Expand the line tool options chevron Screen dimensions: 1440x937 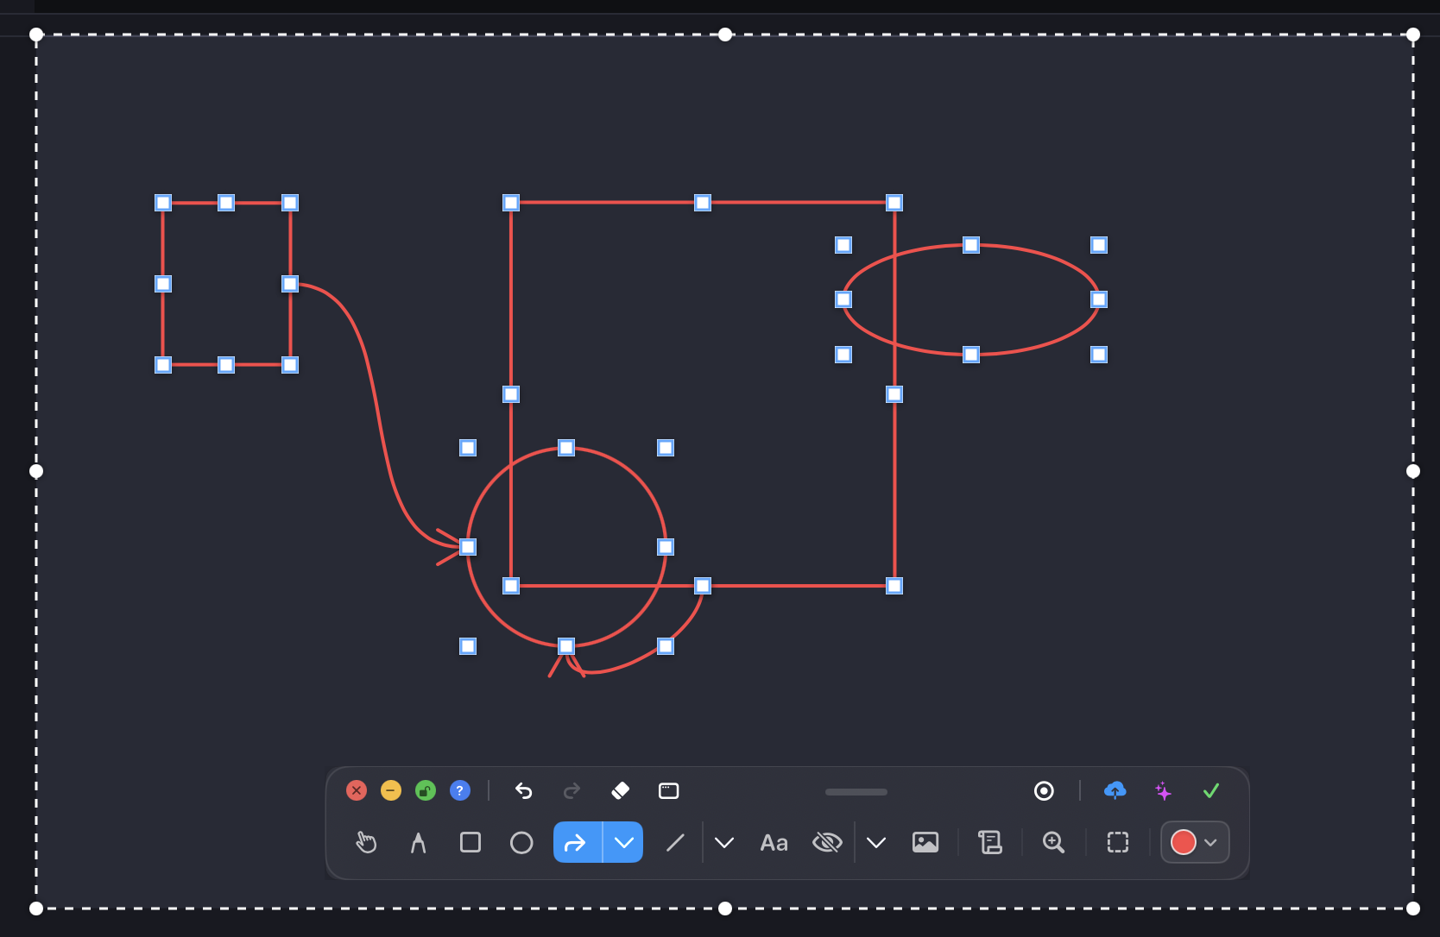[x=724, y=842]
